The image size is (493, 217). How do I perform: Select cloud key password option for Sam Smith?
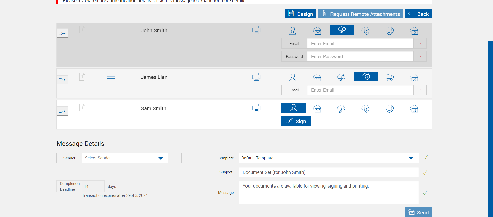[341, 109]
